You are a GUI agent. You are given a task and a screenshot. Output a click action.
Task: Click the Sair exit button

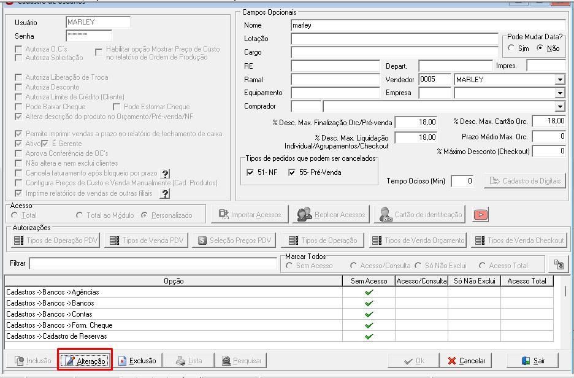(533, 361)
